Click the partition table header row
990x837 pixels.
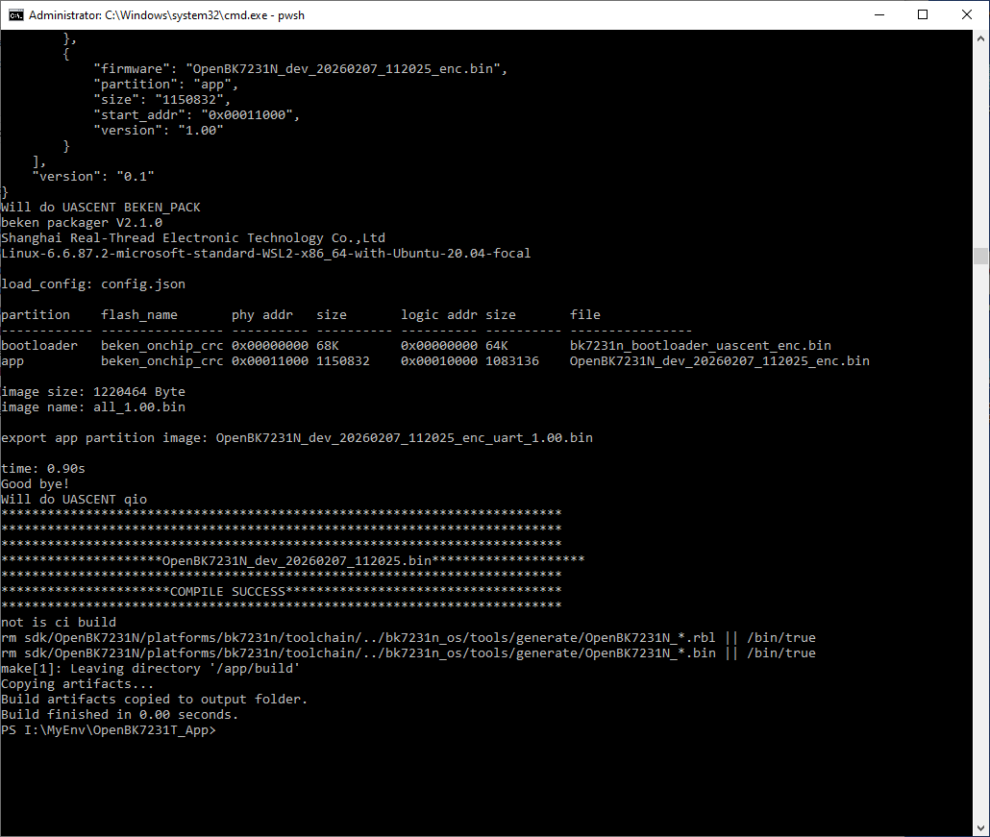pos(301,314)
